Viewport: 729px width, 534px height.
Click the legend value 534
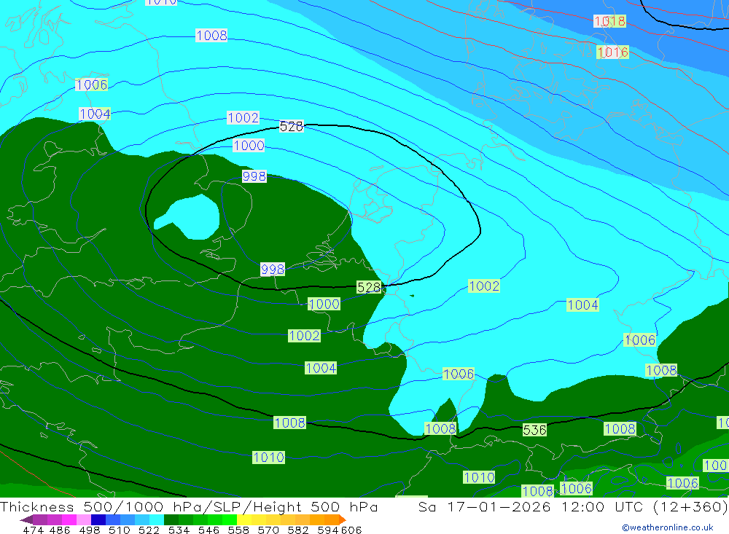click(179, 530)
